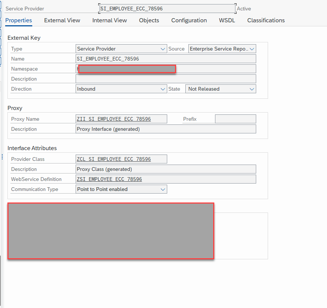Click the Service Provider name field at top
The image size is (327, 308).
167,9
